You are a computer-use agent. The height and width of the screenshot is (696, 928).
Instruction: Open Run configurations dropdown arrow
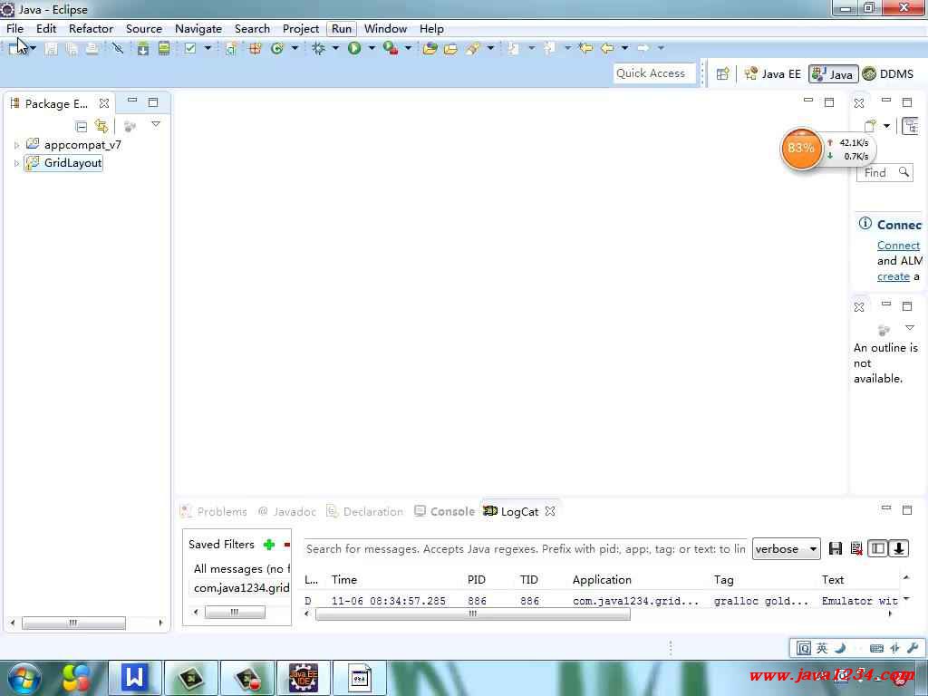click(372, 49)
